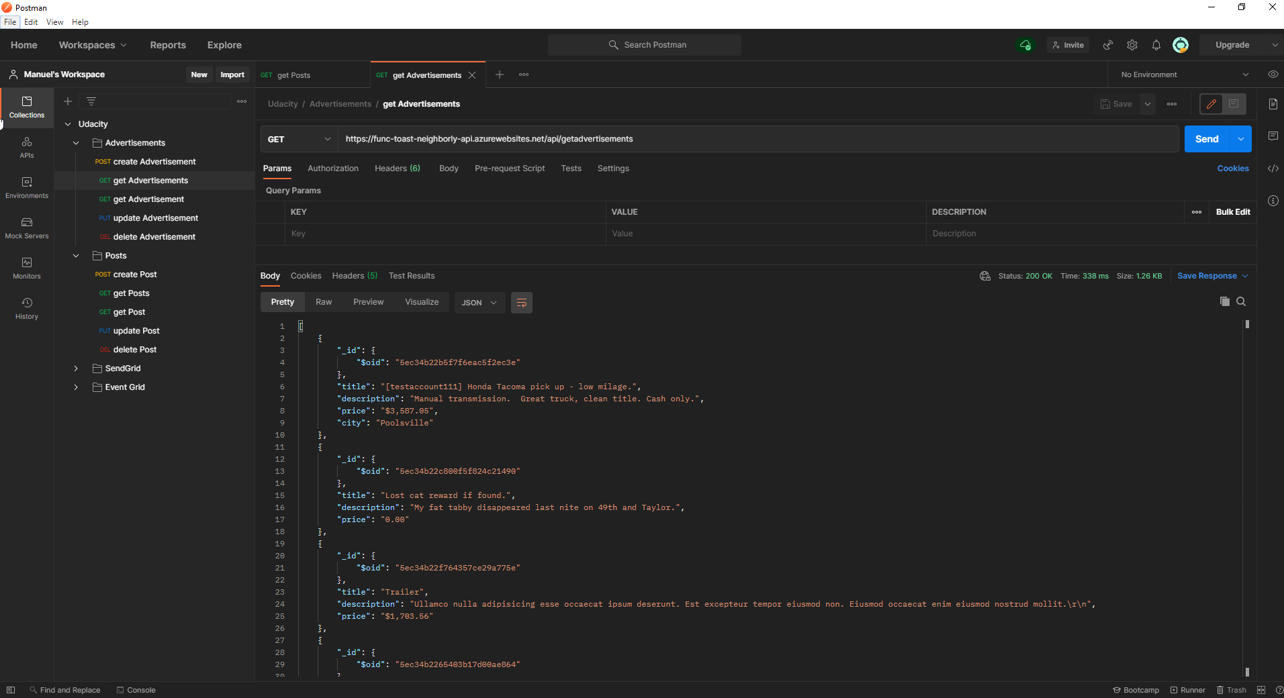Collapse the Udacity collection
Image resolution: width=1284 pixels, height=698 pixels.
(x=68, y=124)
